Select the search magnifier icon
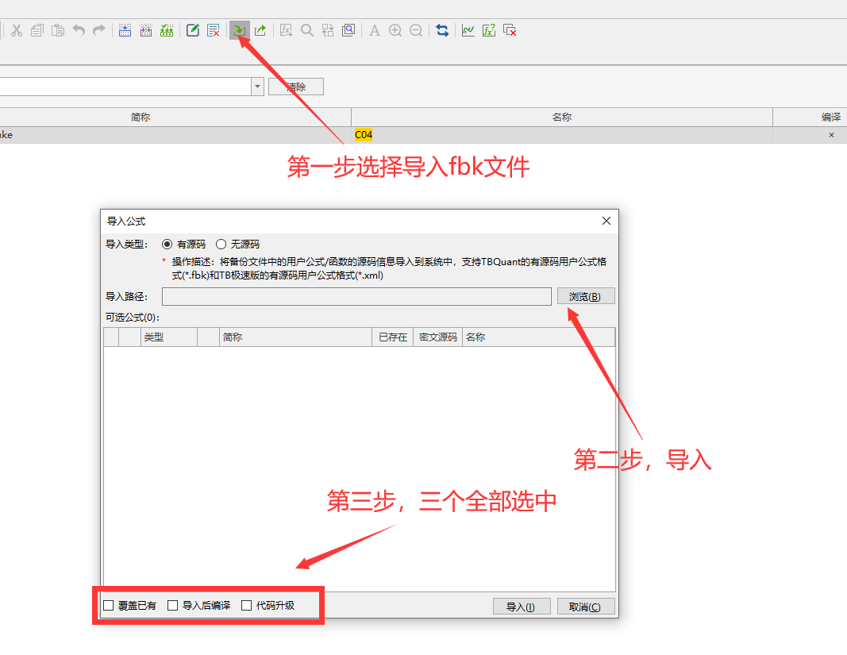The height and width of the screenshot is (655, 847). (x=306, y=30)
